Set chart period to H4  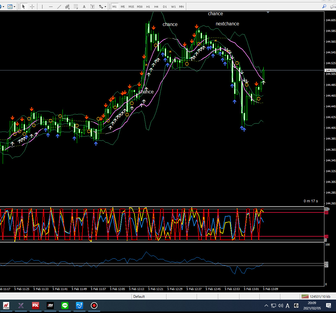tap(156, 7)
